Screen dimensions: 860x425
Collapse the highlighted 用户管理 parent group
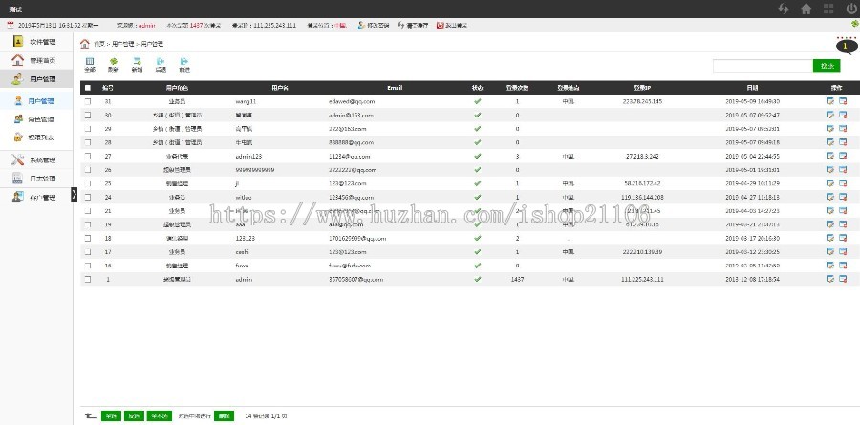(36, 79)
